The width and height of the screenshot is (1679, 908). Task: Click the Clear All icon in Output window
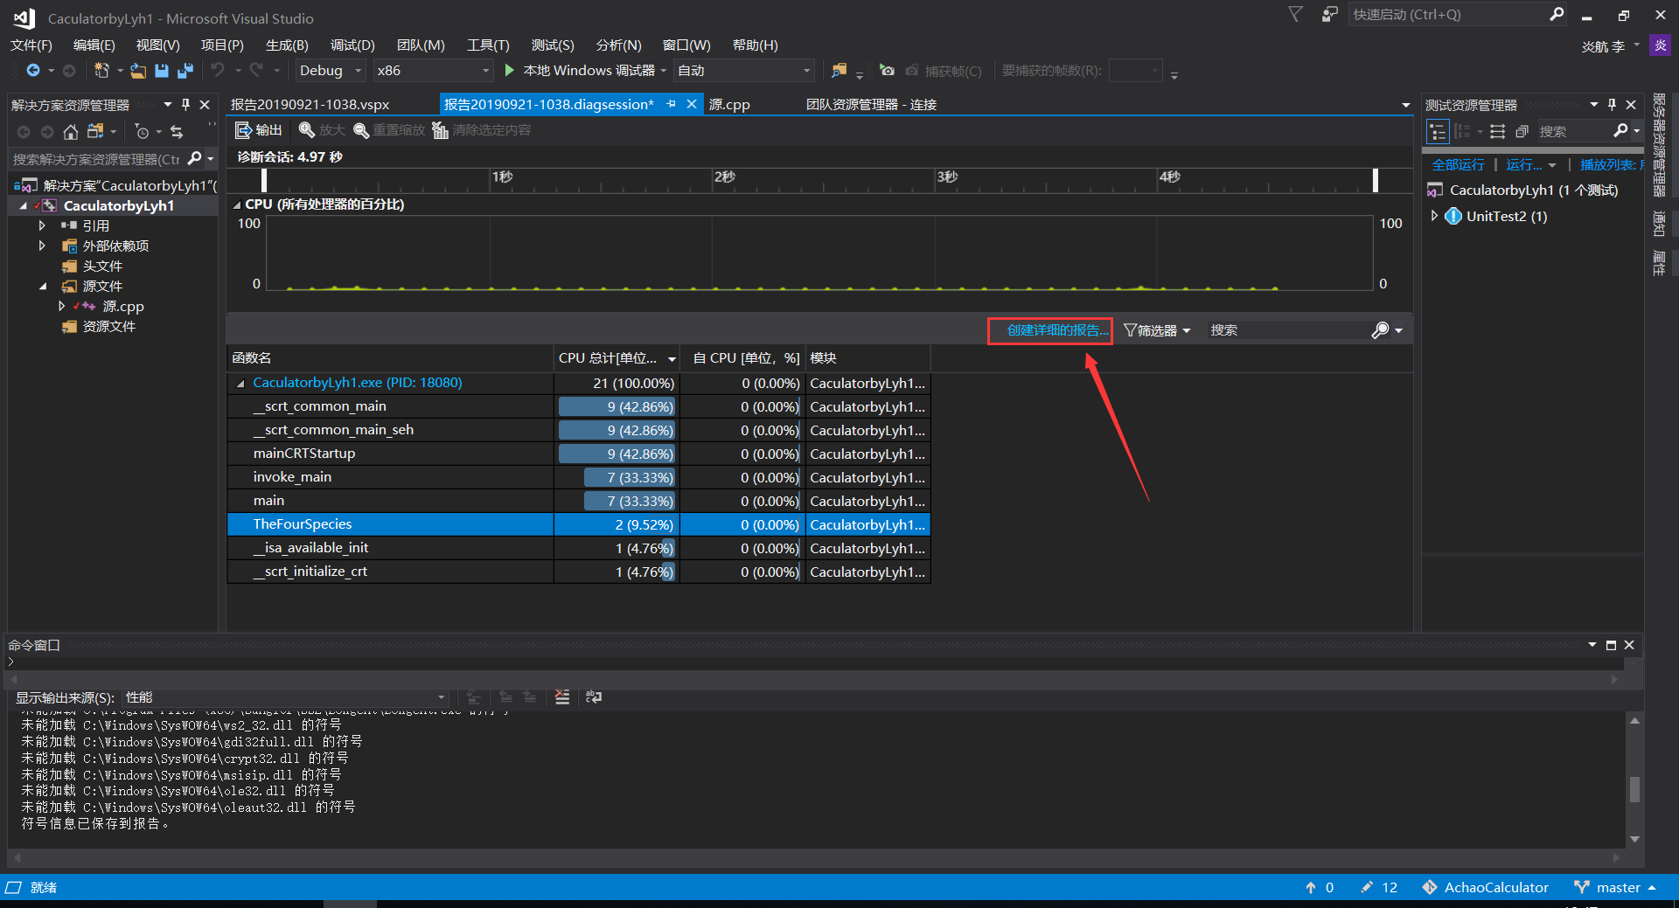pyautogui.click(x=562, y=697)
